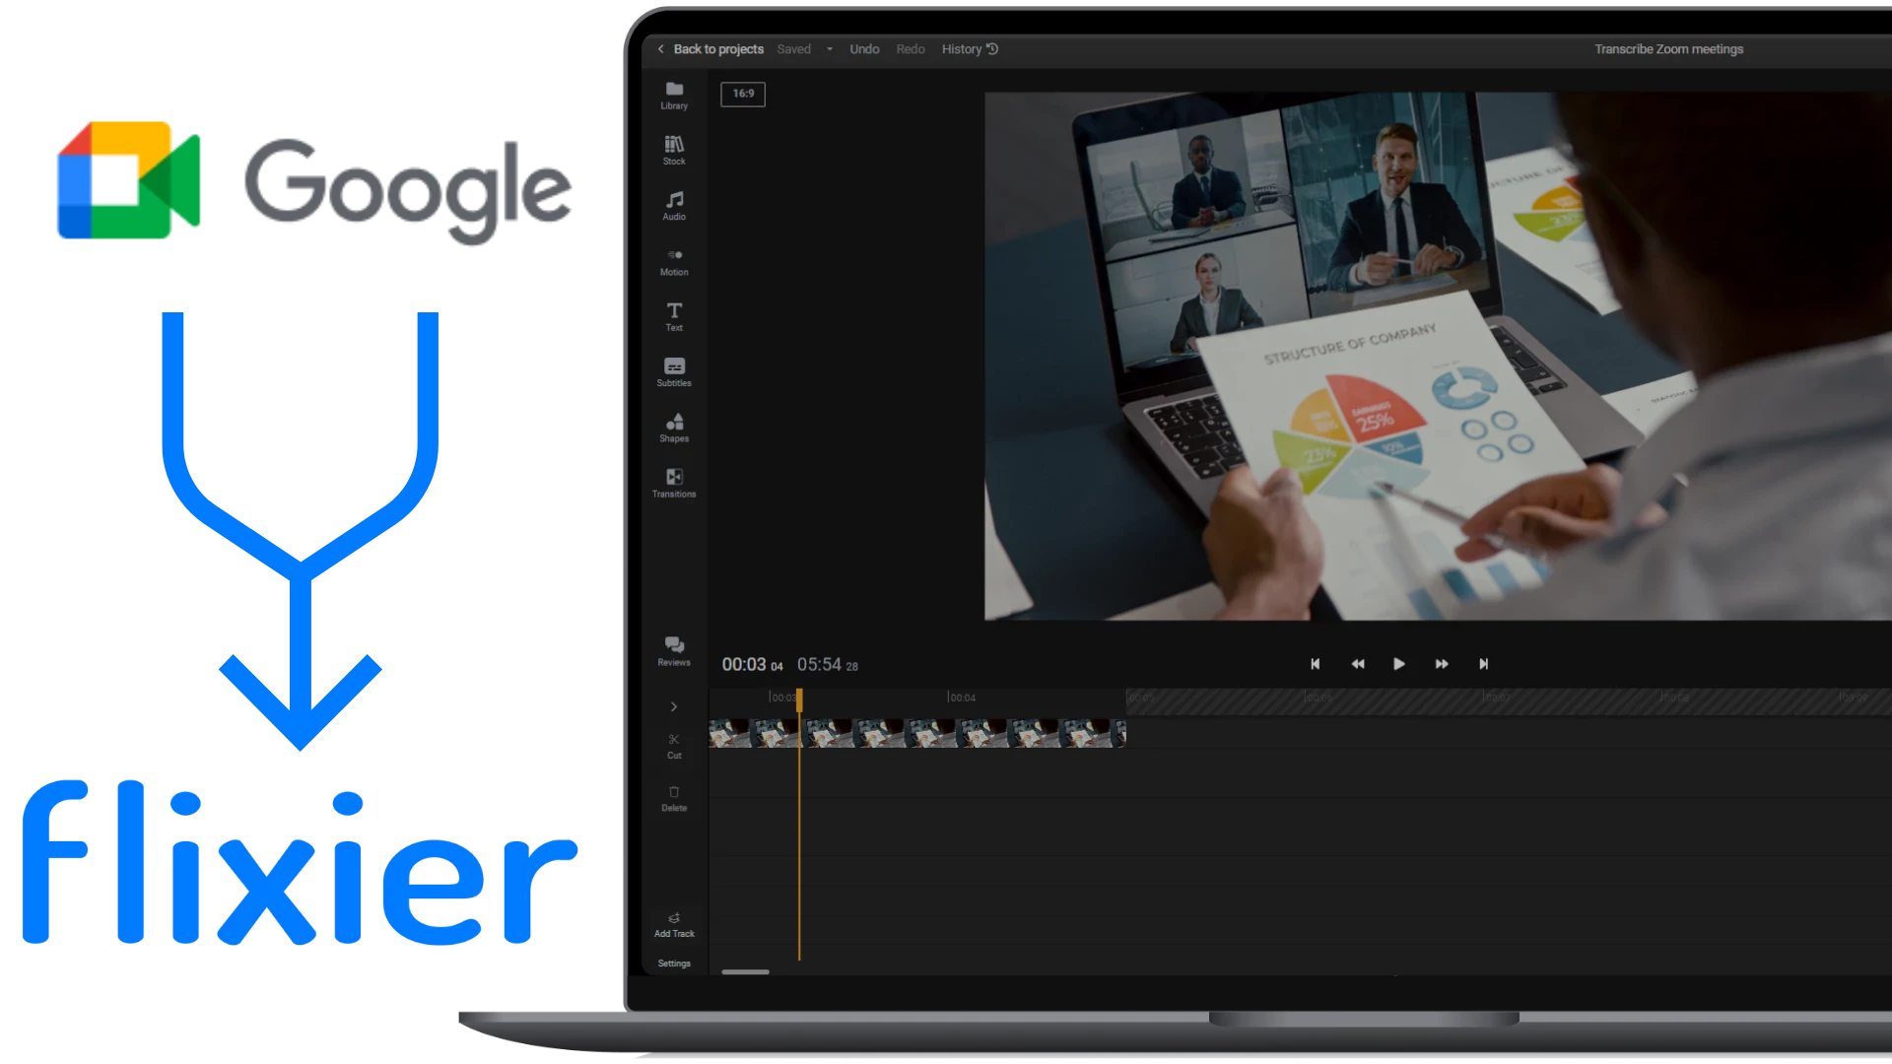This screenshot has height=1064, width=1892.
Task: Open the Subtitles panel
Action: (x=674, y=372)
